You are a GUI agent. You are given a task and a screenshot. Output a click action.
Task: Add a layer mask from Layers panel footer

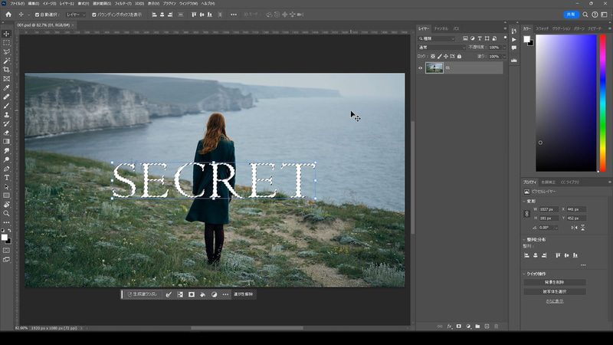458,327
